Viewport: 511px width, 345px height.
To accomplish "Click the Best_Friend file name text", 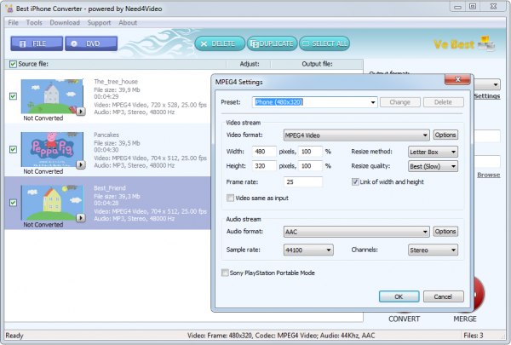I will [110, 187].
